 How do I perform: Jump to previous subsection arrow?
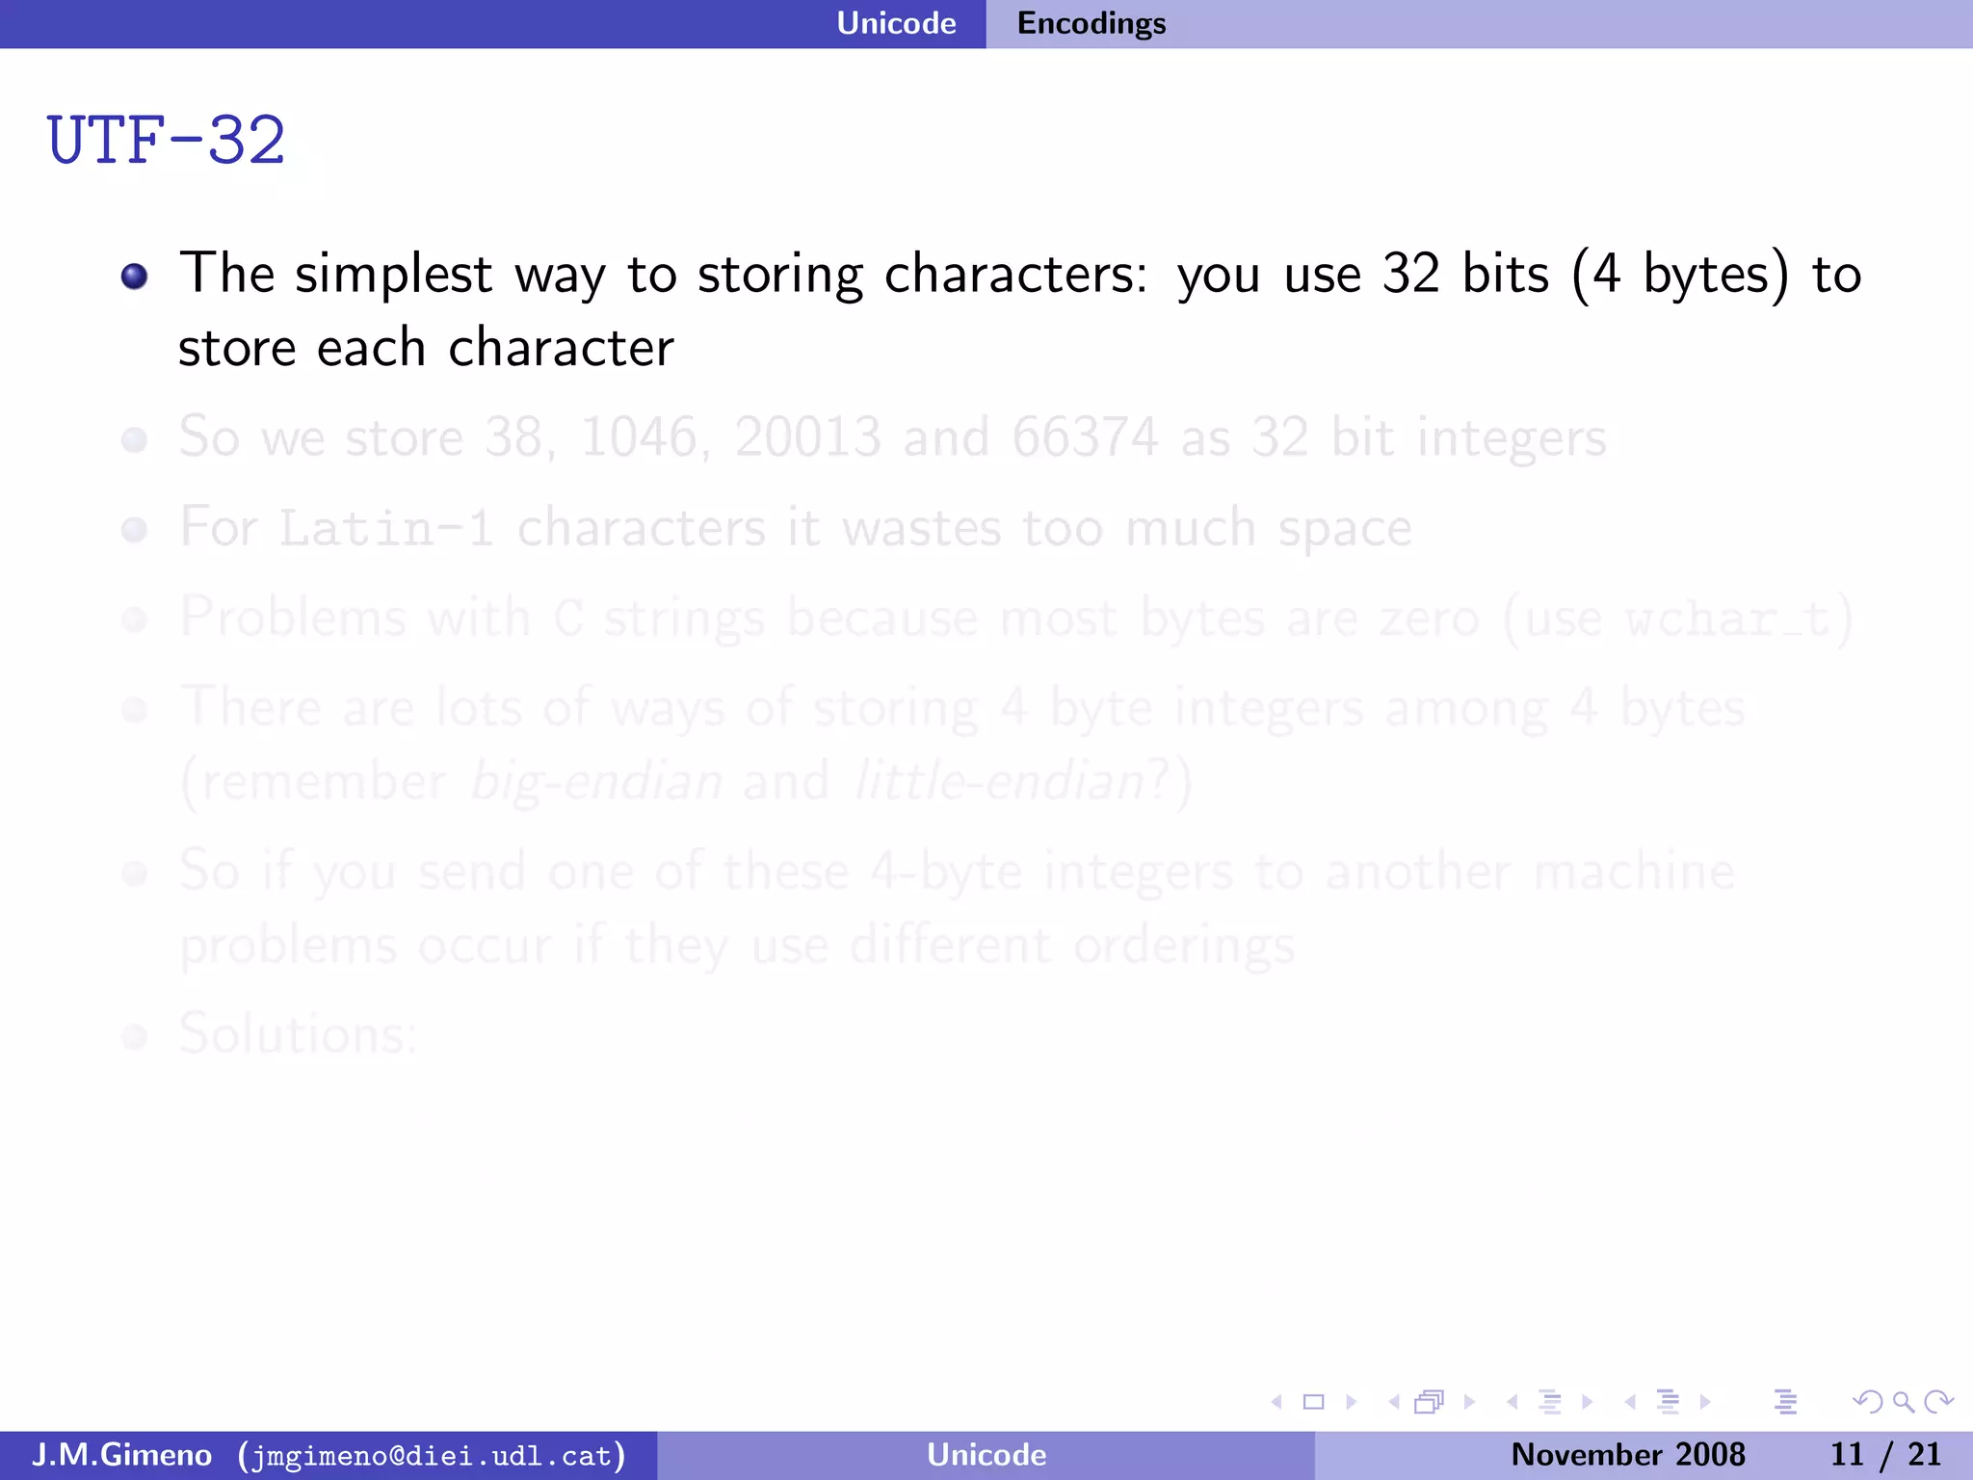pyautogui.click(x=1513, y=1402)
